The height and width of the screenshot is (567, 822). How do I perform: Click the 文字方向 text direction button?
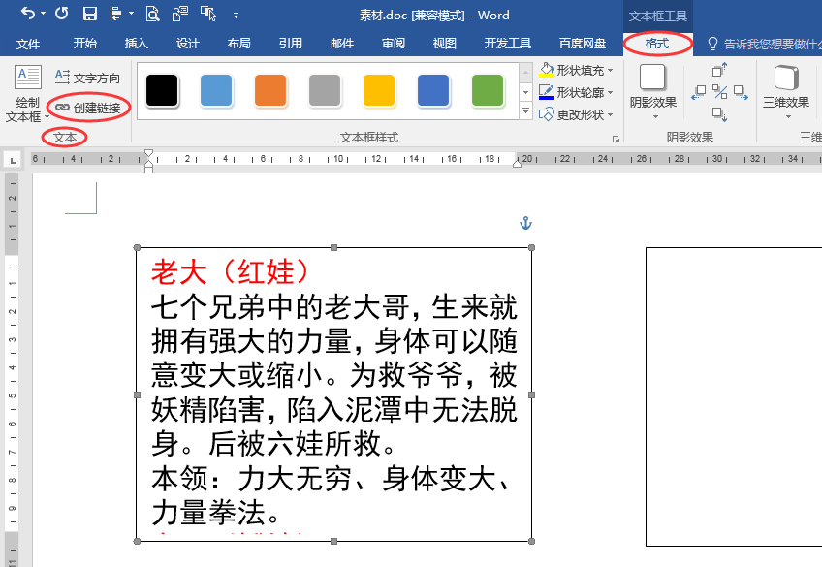[x=87, y=78]
